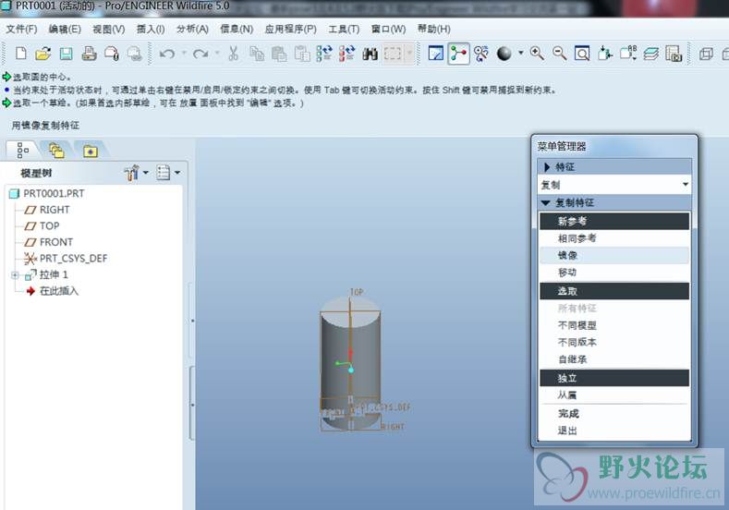Screen dimensions: 729x510
Task: Select the 不同模型 option
Action: pyautogui.click(x=614, y=325)
